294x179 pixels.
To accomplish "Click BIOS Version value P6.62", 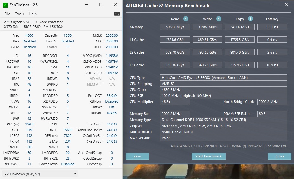I will pos(224,138).
